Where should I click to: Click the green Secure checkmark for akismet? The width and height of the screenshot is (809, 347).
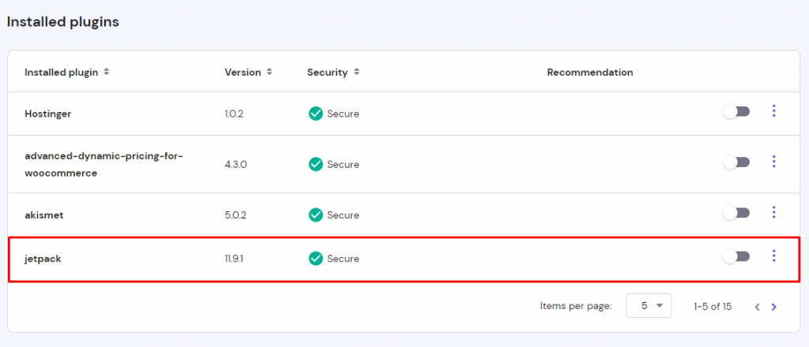click(316, 215)
